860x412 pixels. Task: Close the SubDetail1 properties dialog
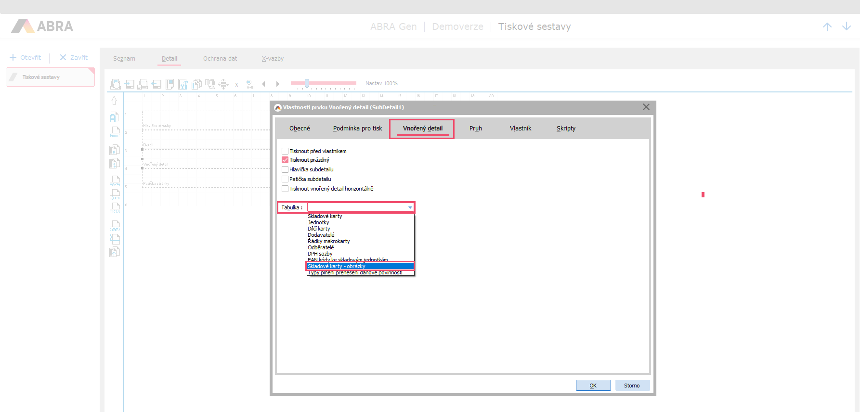pyautogui.click(x=646, y=107)
